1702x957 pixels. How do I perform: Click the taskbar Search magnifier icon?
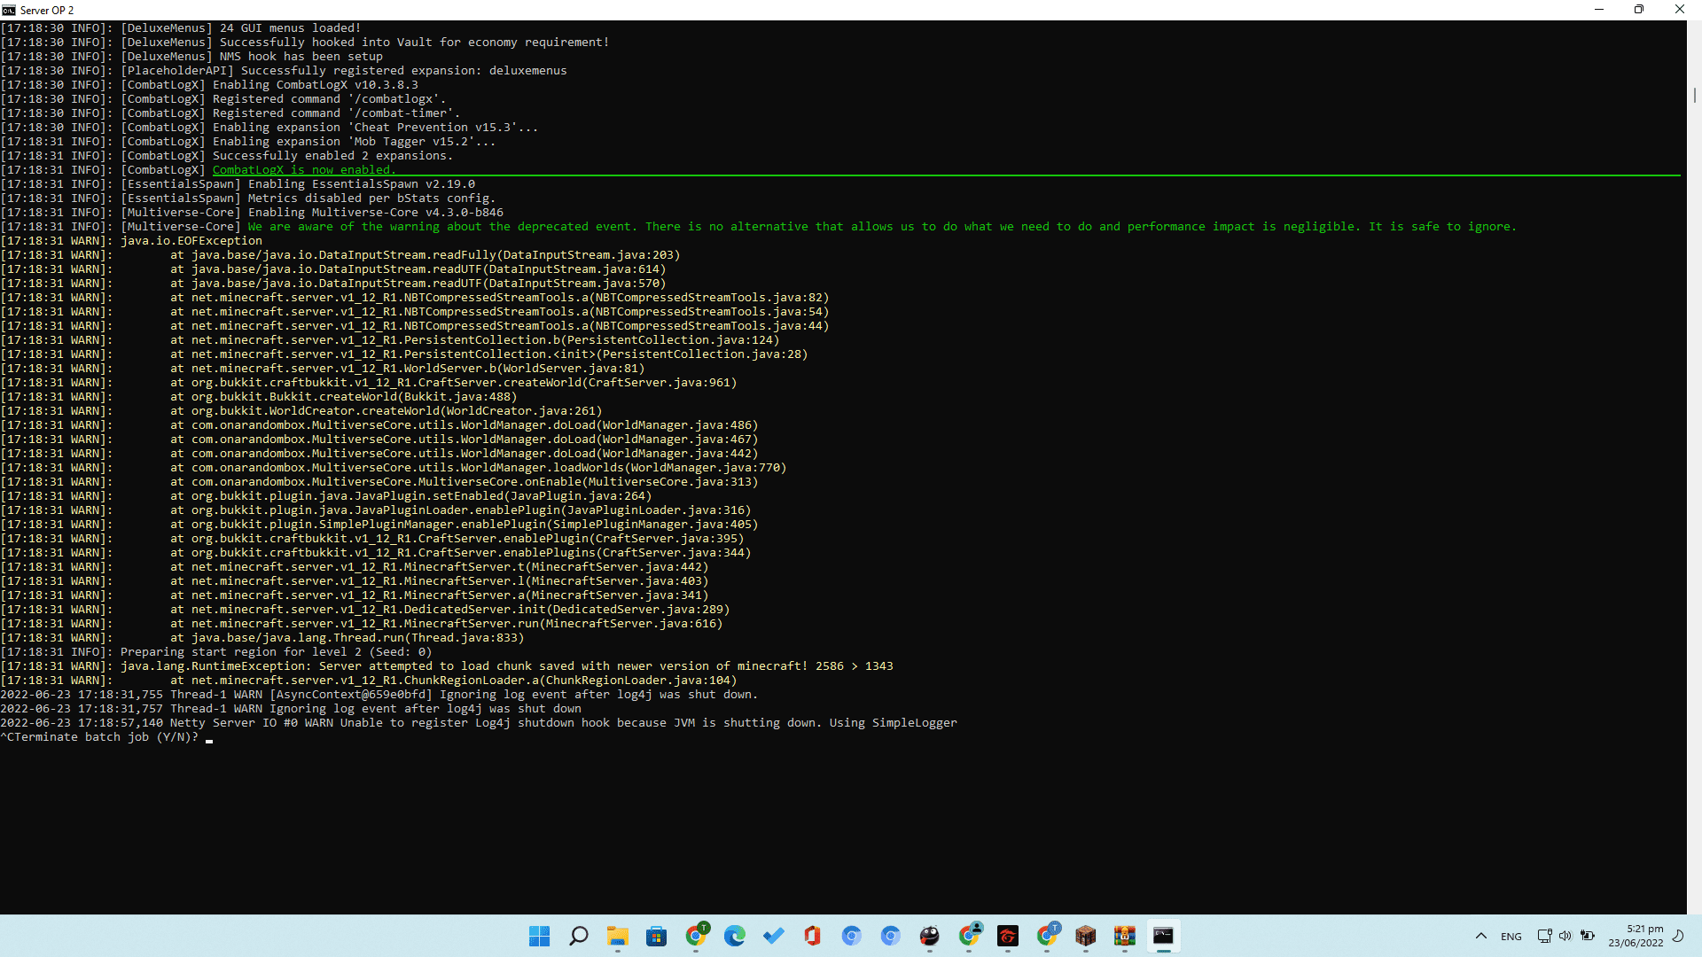click(x=578, y=936)
